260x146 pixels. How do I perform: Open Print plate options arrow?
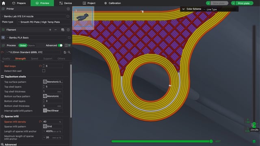point(233,3)
